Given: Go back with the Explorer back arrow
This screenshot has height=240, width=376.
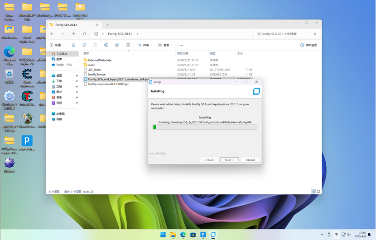Looking at the screenshot, I should click(x=52, y=34).
